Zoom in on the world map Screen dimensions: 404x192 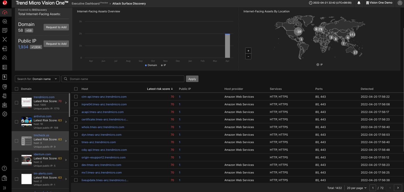pos(248,51)
